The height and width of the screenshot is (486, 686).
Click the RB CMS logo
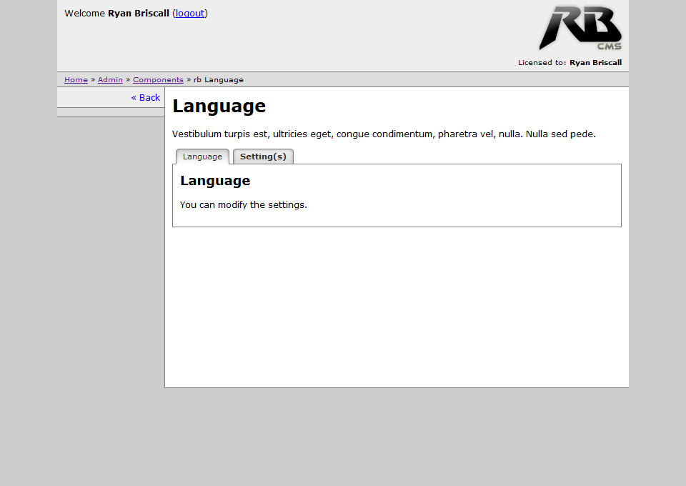click(x=580, y=29)
